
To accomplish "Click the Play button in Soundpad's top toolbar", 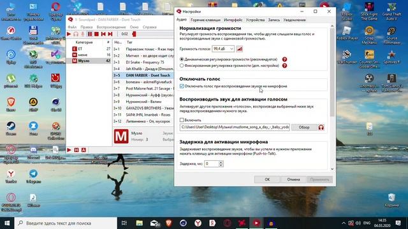I will (x=69, y=34).
